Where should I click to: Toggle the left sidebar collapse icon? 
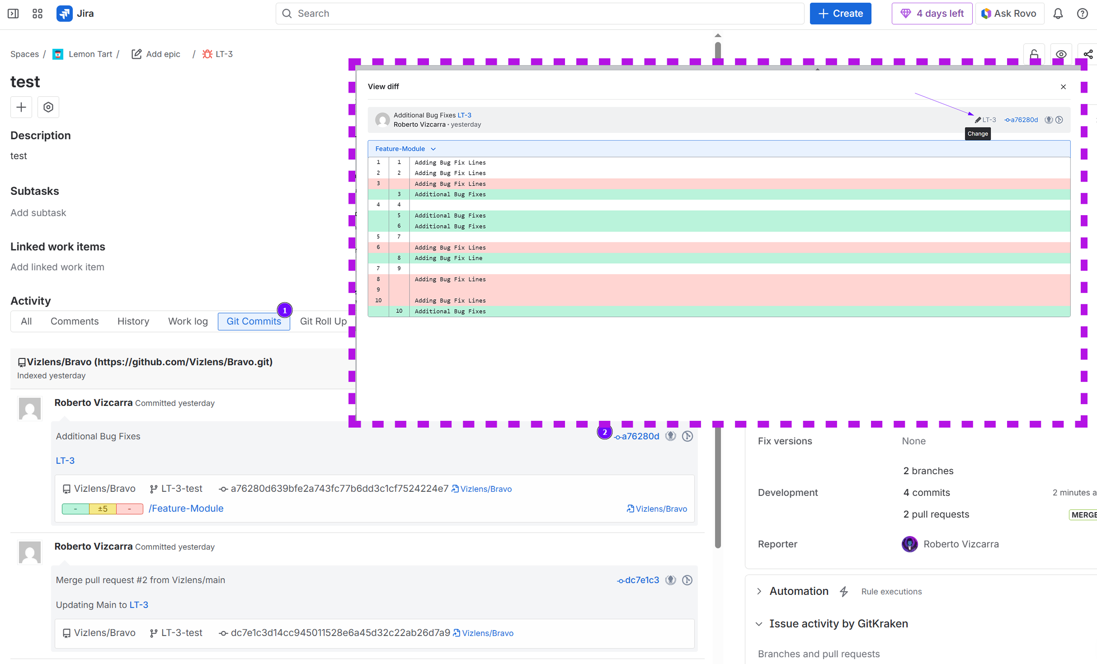tap(13, 14)
